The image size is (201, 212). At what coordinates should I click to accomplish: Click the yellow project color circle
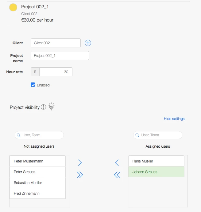pos(13,7)
